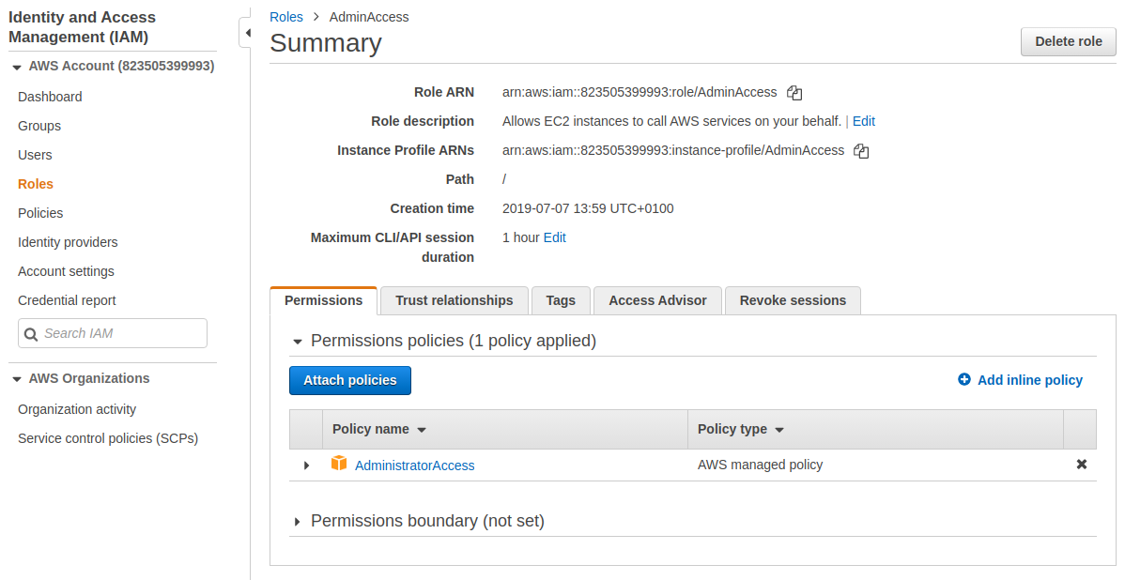
Task: Click the Identity and Access Management heading
Action: (82, 27)
